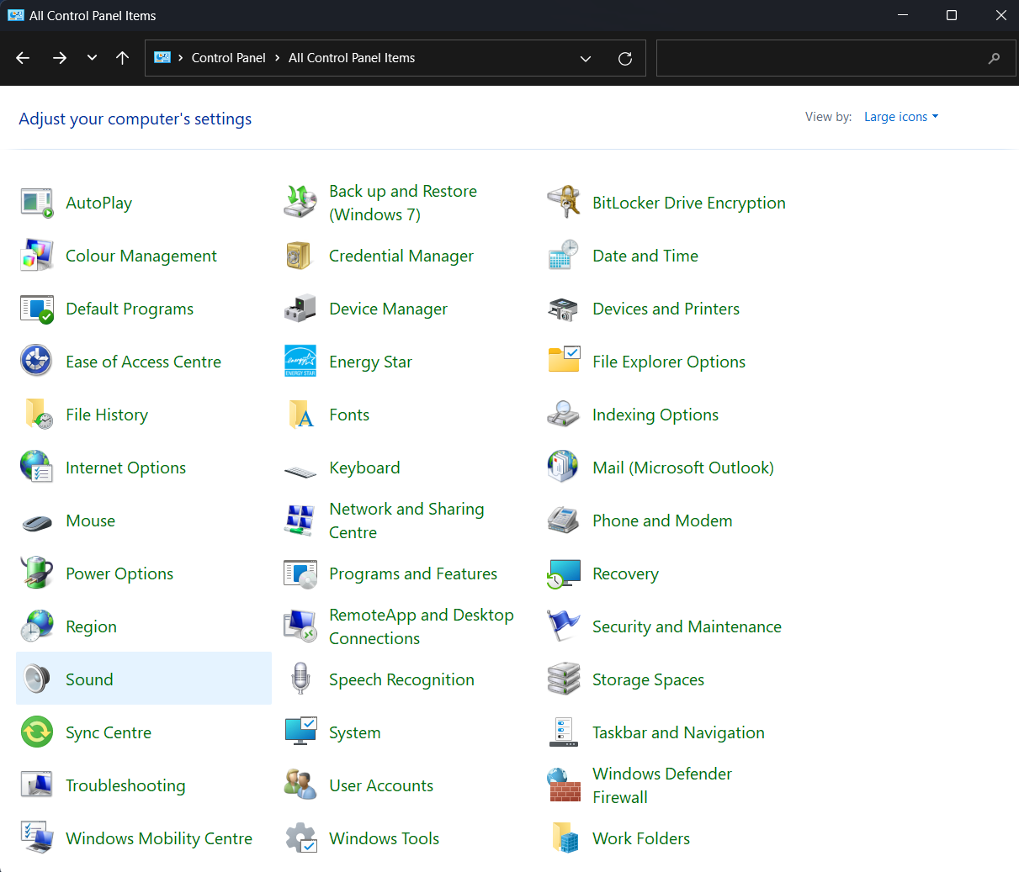Expand the View by Large icons dropdown
This screenshot has width=1019, height=872.
coord(900,117)
